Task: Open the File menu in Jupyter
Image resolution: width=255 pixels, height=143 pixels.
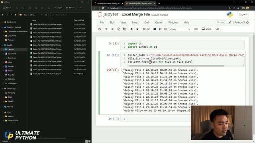Action: click(x=102, y=23)
